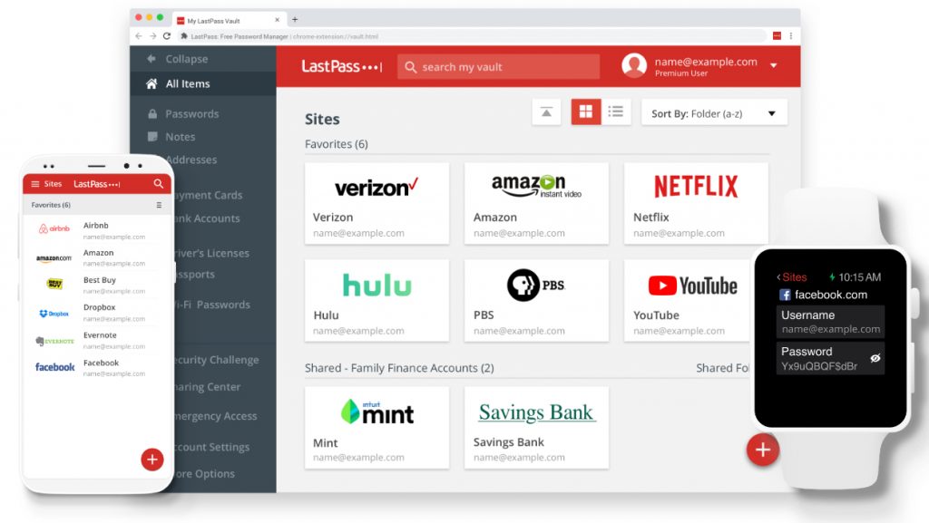Switch to list view
The width and height of the screenshot is (929, 523).
click(x=616, y=112)
